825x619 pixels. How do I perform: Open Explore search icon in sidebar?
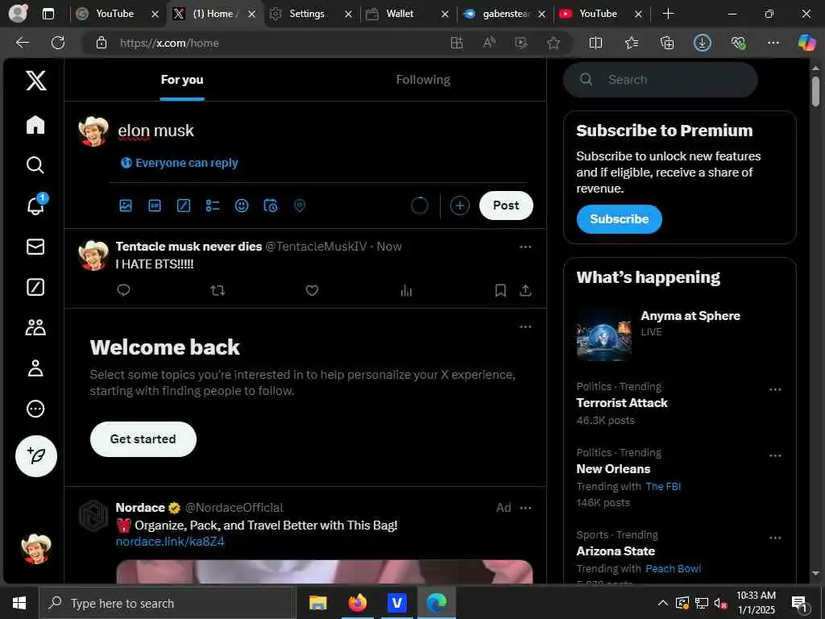click(35, 165)
